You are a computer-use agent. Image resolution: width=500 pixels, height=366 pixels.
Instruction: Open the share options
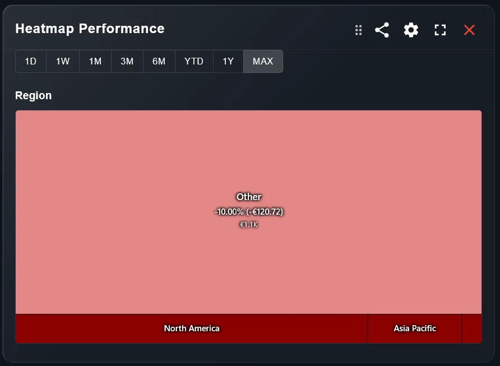pos(382,30)
